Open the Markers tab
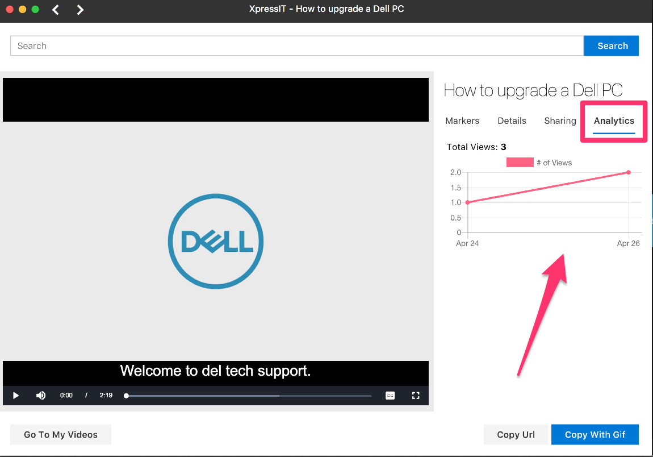 462,121
